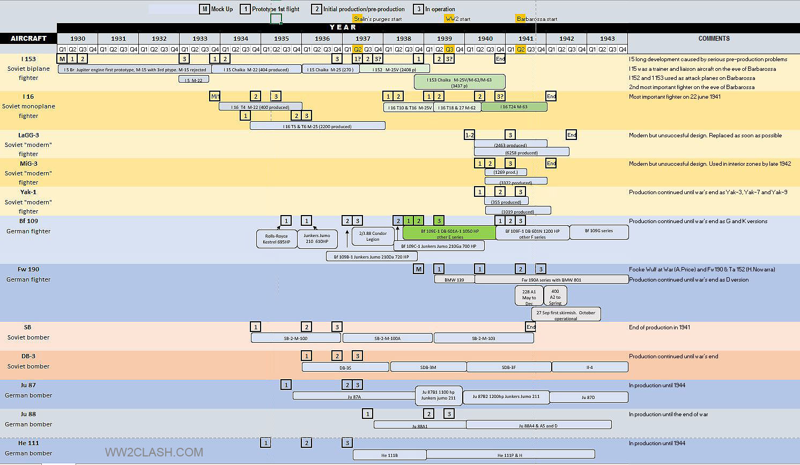The height and width of the screenshot is (465, 800).
Task: Click the "End" marker in the MiG-3 row
Action: 551,163
